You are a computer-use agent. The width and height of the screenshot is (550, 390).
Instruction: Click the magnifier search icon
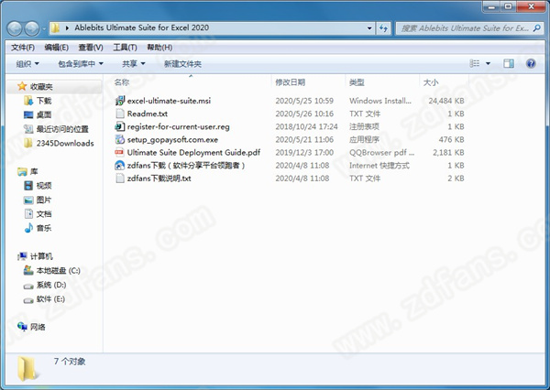click(536, 28)
